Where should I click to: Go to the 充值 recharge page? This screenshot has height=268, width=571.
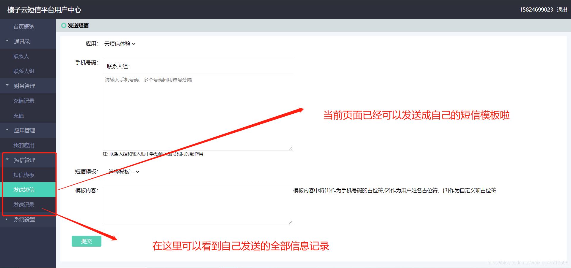click(x=18, y=115)
